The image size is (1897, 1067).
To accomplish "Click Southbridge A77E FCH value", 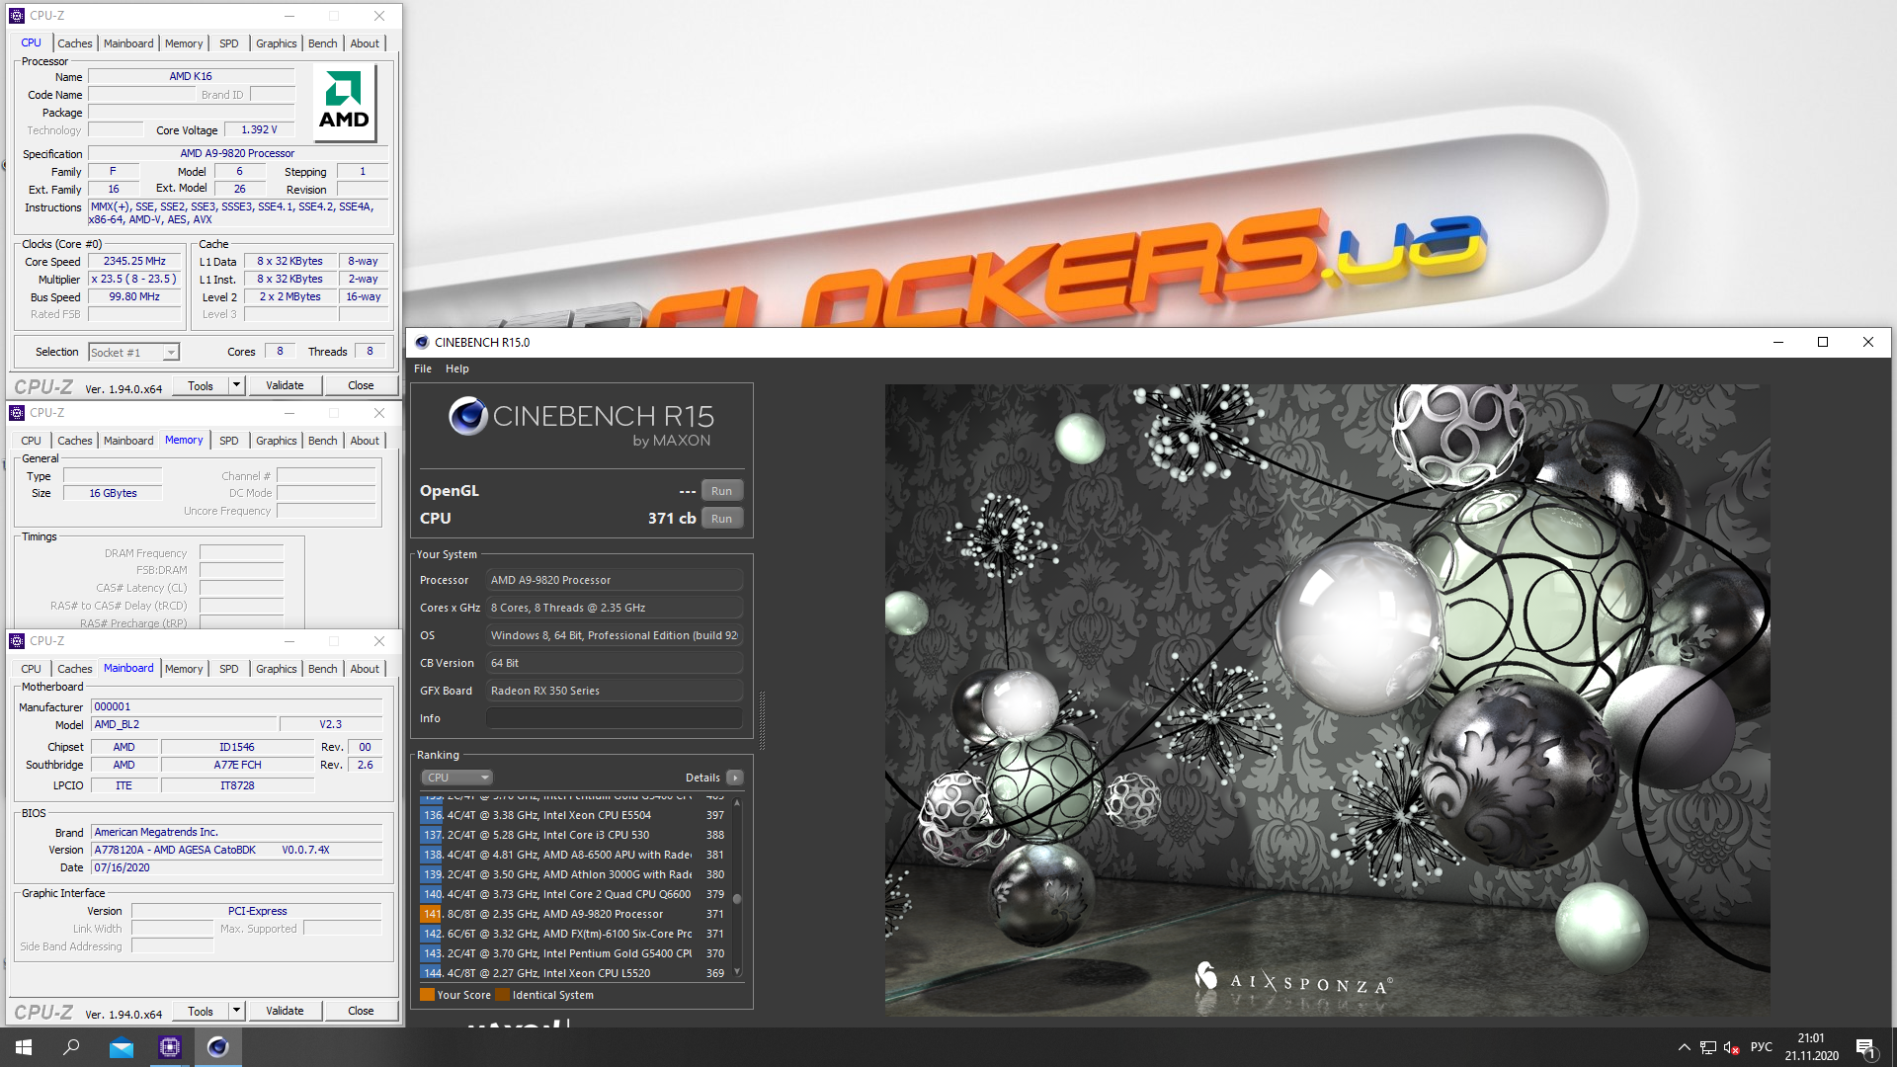I will coord(237,765).
